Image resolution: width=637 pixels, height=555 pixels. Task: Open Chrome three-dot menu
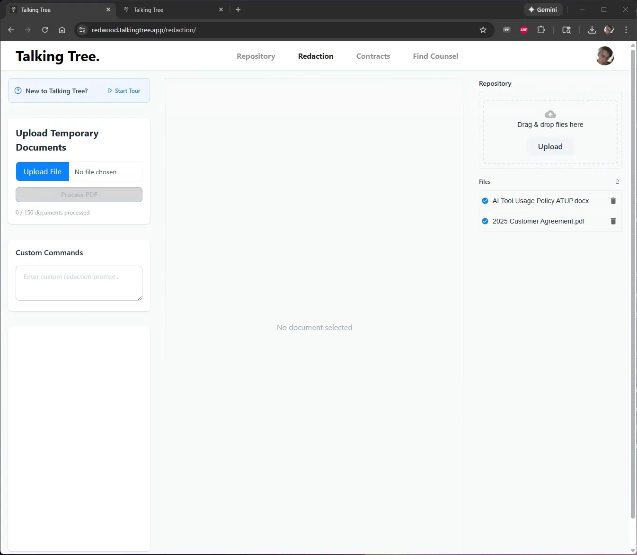coord(626,30)
